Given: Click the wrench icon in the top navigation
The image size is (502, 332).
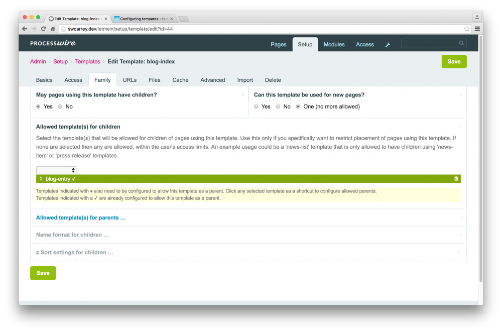Looking at the screenshot, I should point(388,44).
